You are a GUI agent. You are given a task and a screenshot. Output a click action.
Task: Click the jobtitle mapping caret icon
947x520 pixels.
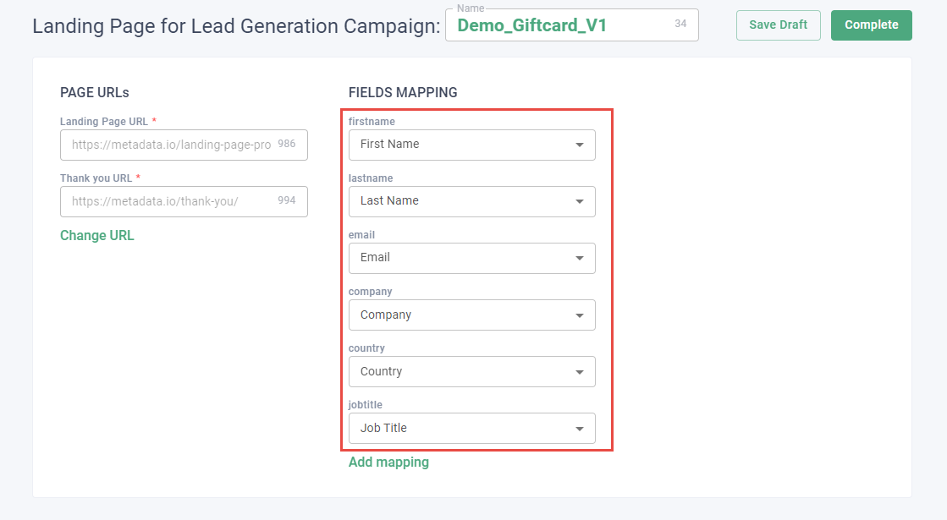(580, 429)
